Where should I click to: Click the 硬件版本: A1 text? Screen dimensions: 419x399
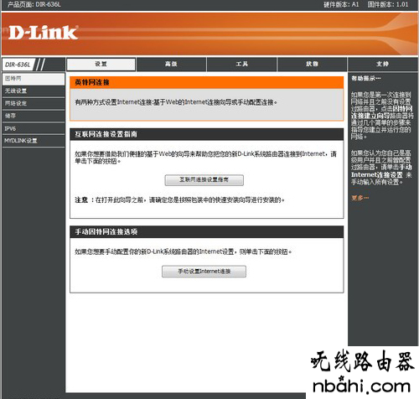pyautogui.click(x=341, y=4)
